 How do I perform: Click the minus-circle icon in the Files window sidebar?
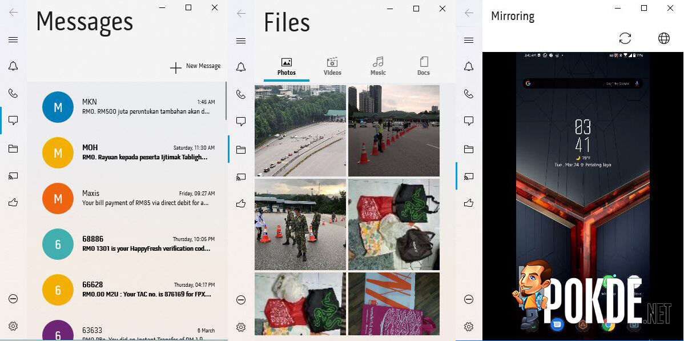click(241, 300)
